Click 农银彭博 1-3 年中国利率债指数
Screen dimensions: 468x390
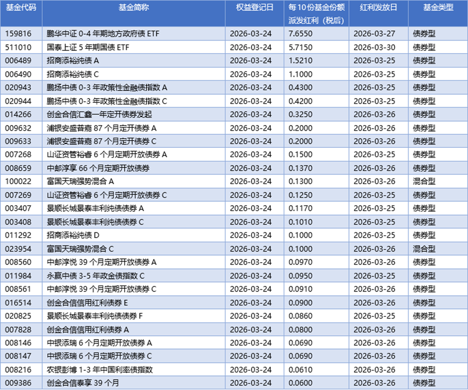[x=100, y=369]
